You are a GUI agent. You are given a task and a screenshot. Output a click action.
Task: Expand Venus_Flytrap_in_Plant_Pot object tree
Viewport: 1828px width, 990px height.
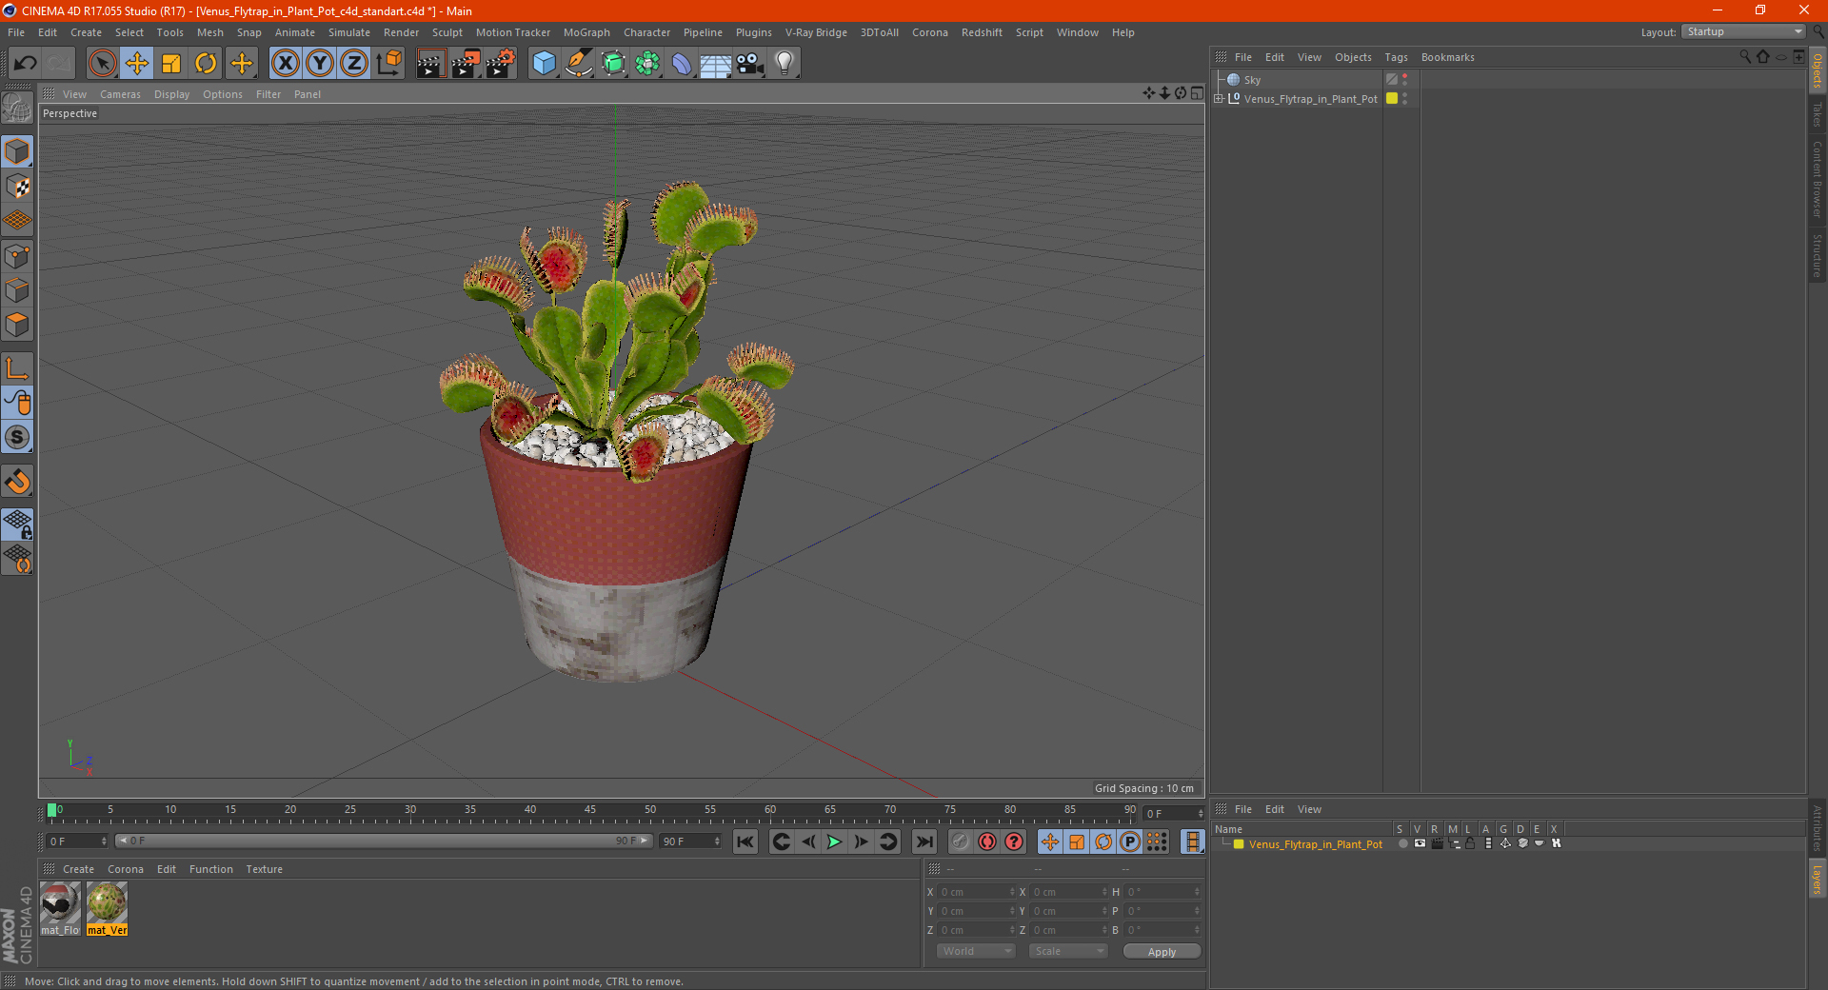click(1218, 99)
